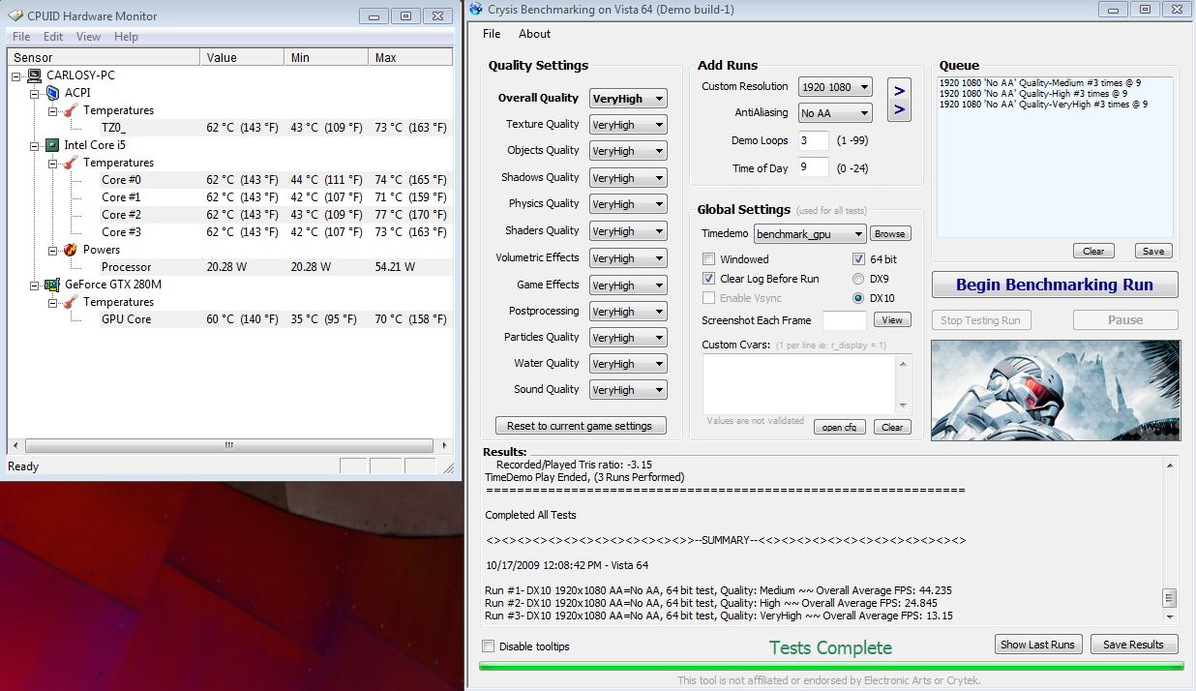Select the GeForce GTX 280M card icon
Image resolution: width=1196 pixels, height=691 pixels.
pyautogui.click(x=53, y=285)
